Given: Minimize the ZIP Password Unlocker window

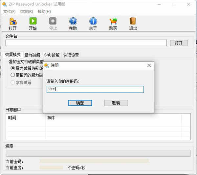Looking at the screenshot, I should (x=159, y=4).
